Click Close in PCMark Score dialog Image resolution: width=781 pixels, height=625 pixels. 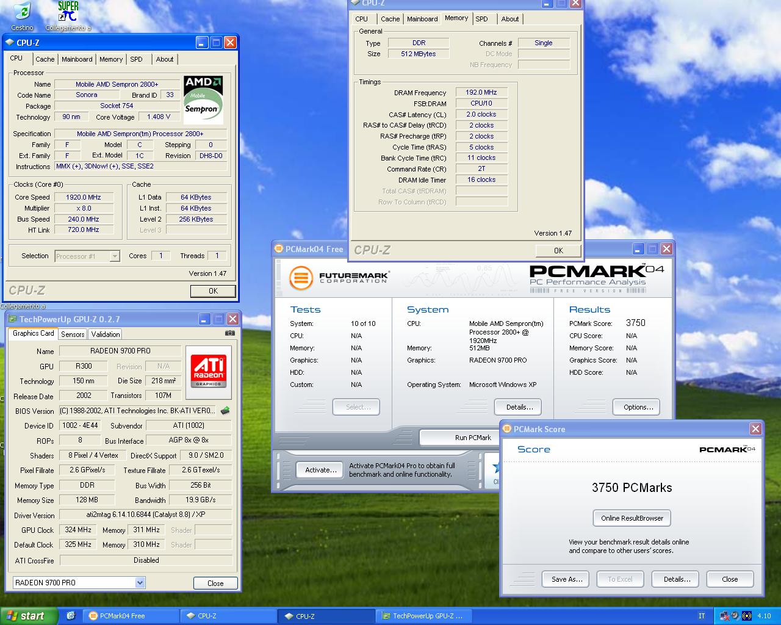click(x=730, y=579)
